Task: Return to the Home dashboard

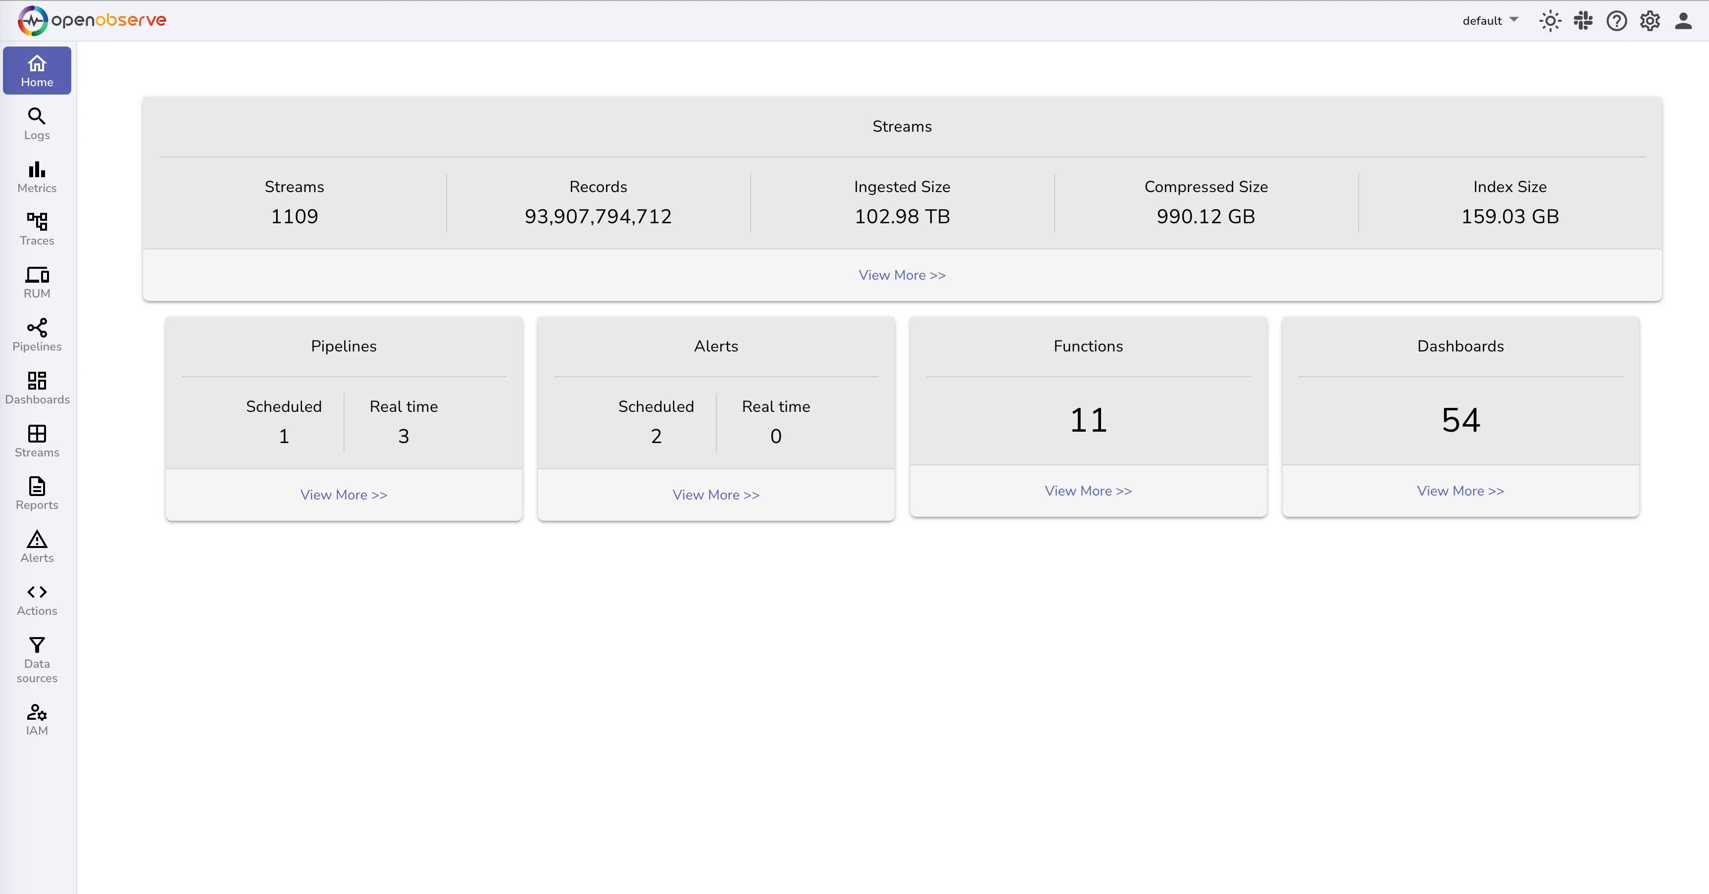Action: 37,70
